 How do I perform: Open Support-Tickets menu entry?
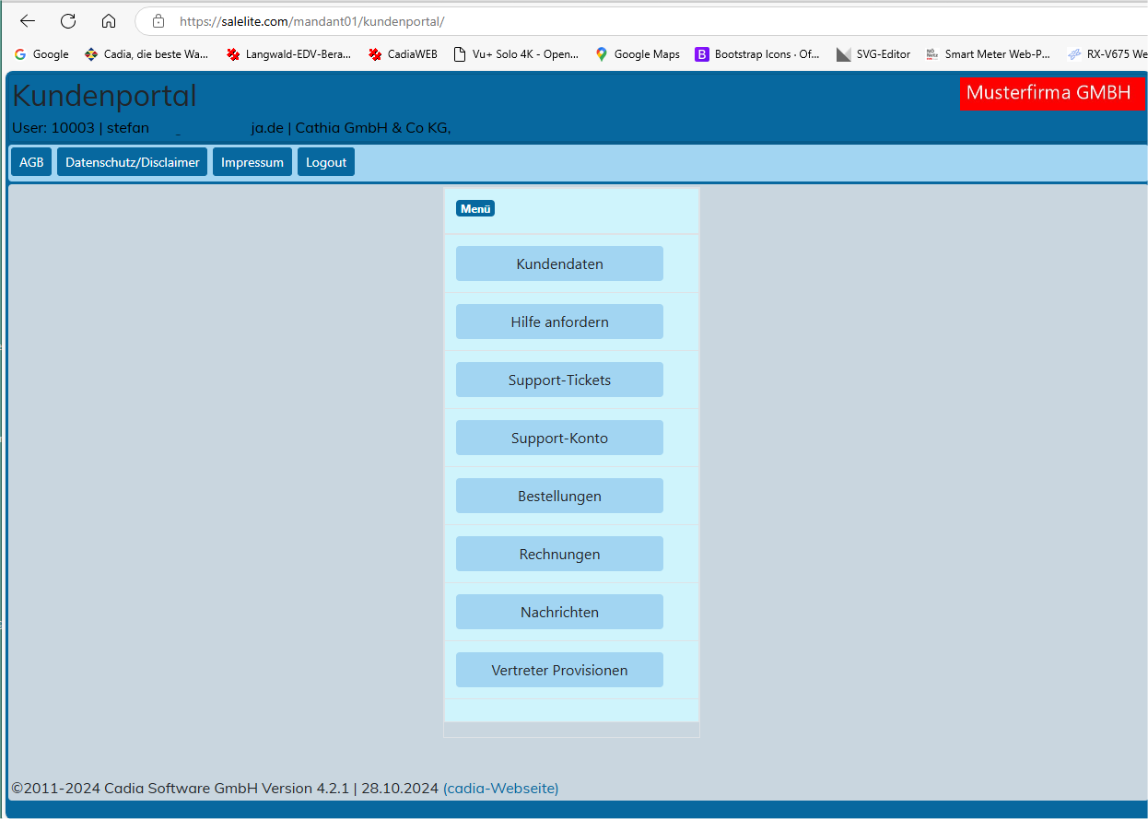click(x=559, y=380)
